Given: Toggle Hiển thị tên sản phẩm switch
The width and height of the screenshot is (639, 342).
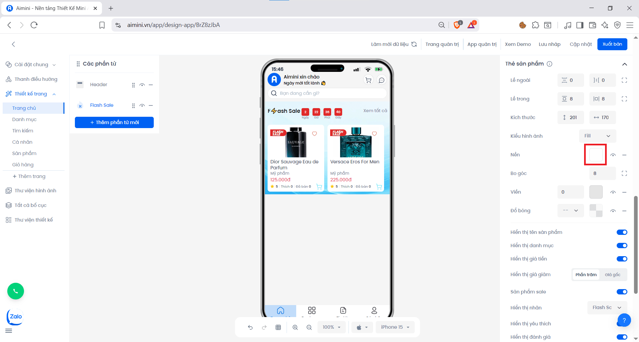Looking at the screenshot, I should click(622, 232).
